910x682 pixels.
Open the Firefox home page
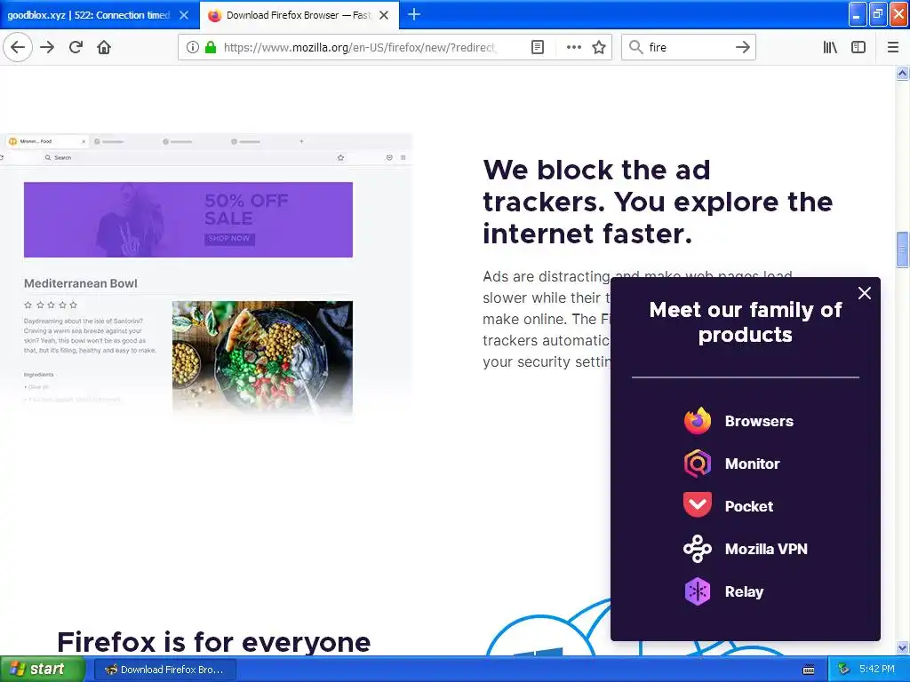pyautogui.click(x=104, y=47)
